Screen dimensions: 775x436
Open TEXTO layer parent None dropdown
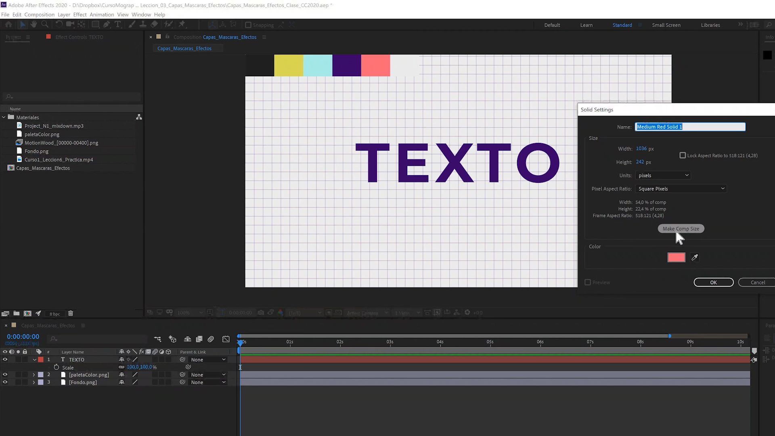(208, 360)
